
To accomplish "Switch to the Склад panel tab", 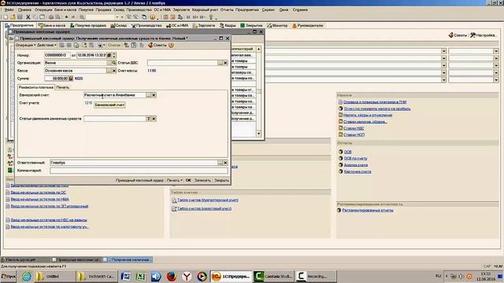I will point(118,25).
